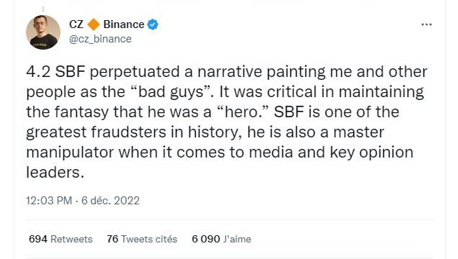Click the blue verified checkmark badge
Viewport: 458px width, 259px height.
click(153, 24)
